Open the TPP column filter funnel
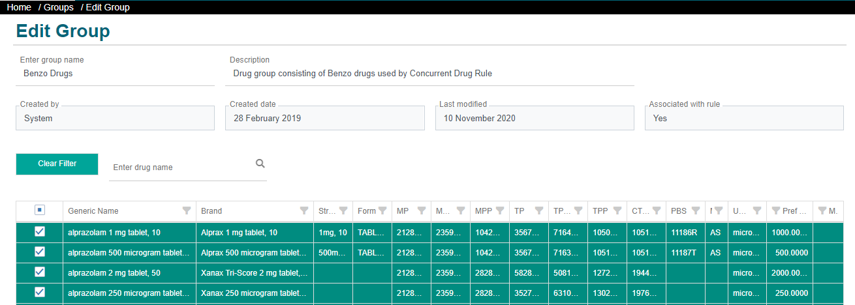Image resolution: width=855 pixels, height=305 pixels. [x=617, y=211]
